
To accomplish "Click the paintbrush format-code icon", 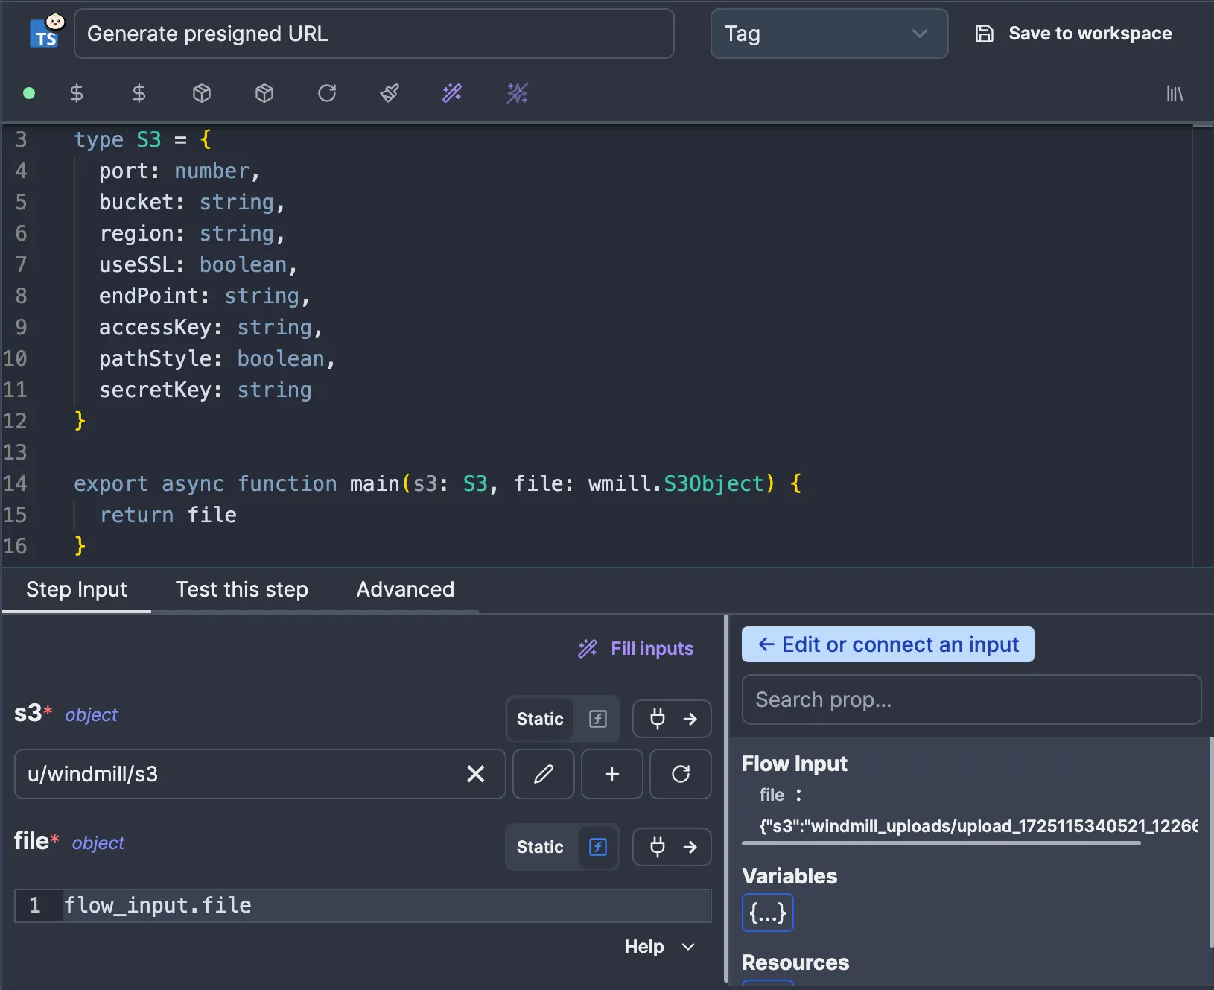I will (x=390, y=93).
